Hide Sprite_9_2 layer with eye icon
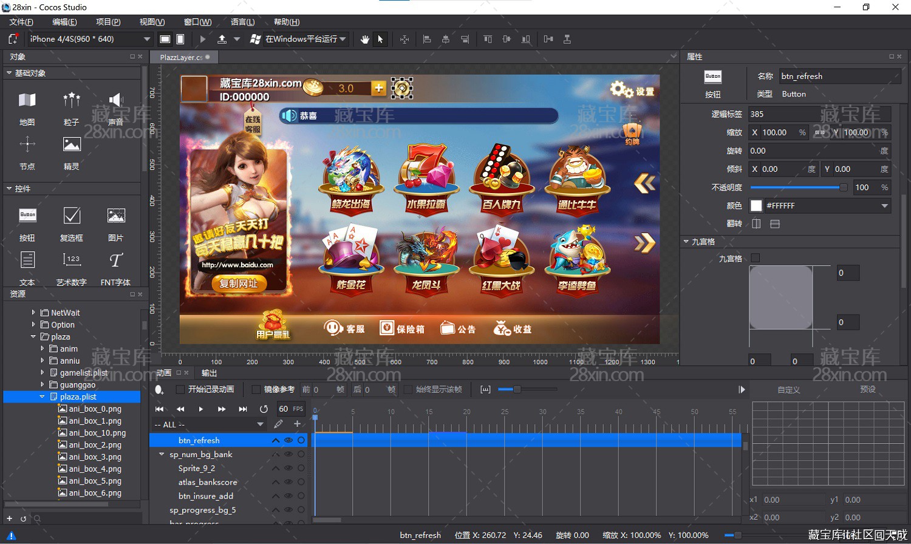Viewport: 911px width, 544px height. [x=288, y=468]
